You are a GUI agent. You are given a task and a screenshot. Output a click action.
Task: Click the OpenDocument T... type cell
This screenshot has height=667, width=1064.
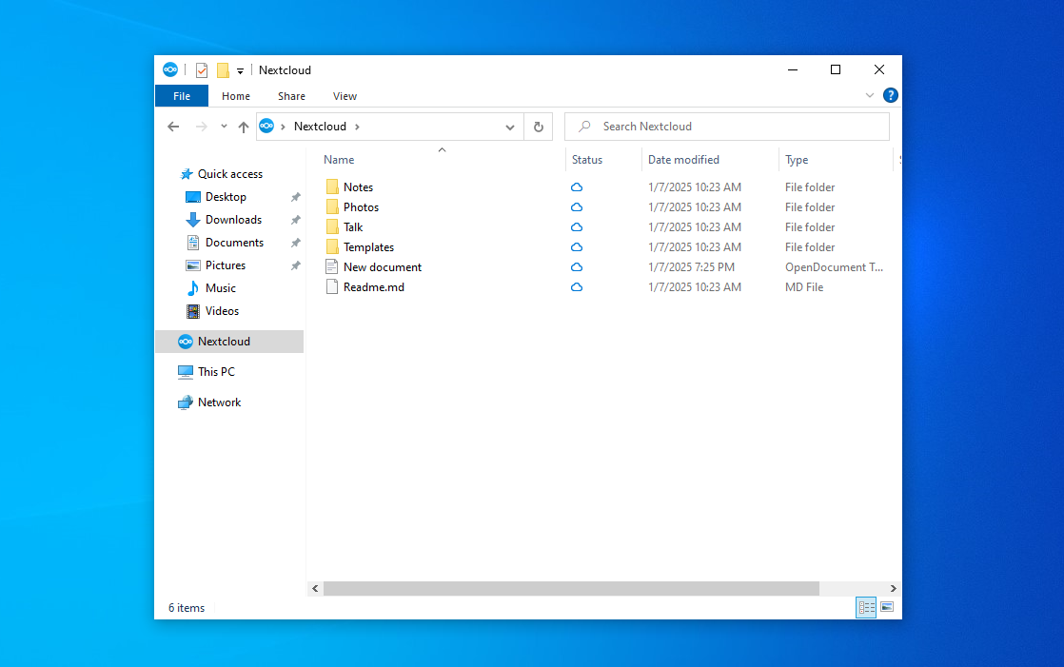(834, 267)
